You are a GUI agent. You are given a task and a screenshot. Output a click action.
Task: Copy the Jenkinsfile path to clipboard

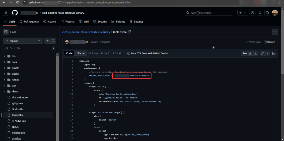[x=129, y=32]
